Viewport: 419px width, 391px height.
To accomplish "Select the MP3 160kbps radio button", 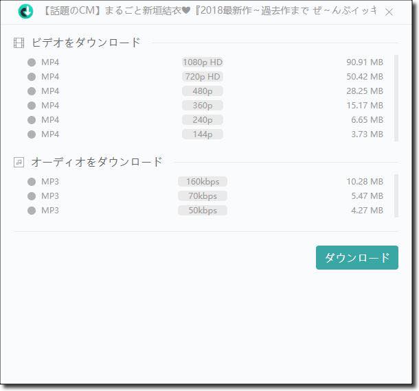I will click(32, 182).
